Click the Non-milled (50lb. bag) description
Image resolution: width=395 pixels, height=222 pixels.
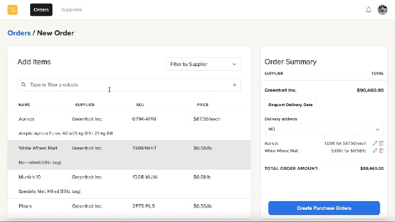[40, 162]
